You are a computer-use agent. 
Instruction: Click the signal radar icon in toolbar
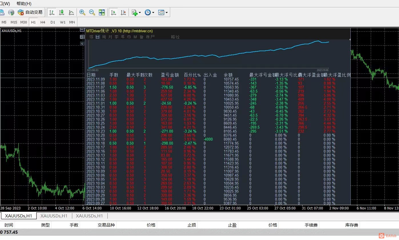[x=11, y=12]
